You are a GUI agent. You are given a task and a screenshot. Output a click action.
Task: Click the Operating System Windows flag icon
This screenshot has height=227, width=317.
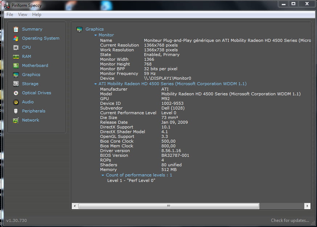(x=16, y=38)
